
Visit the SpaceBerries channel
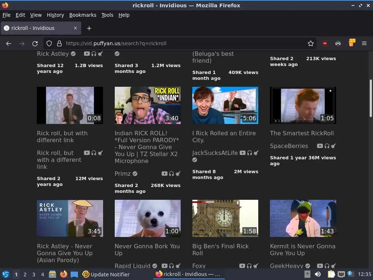(x=289, y=146)
